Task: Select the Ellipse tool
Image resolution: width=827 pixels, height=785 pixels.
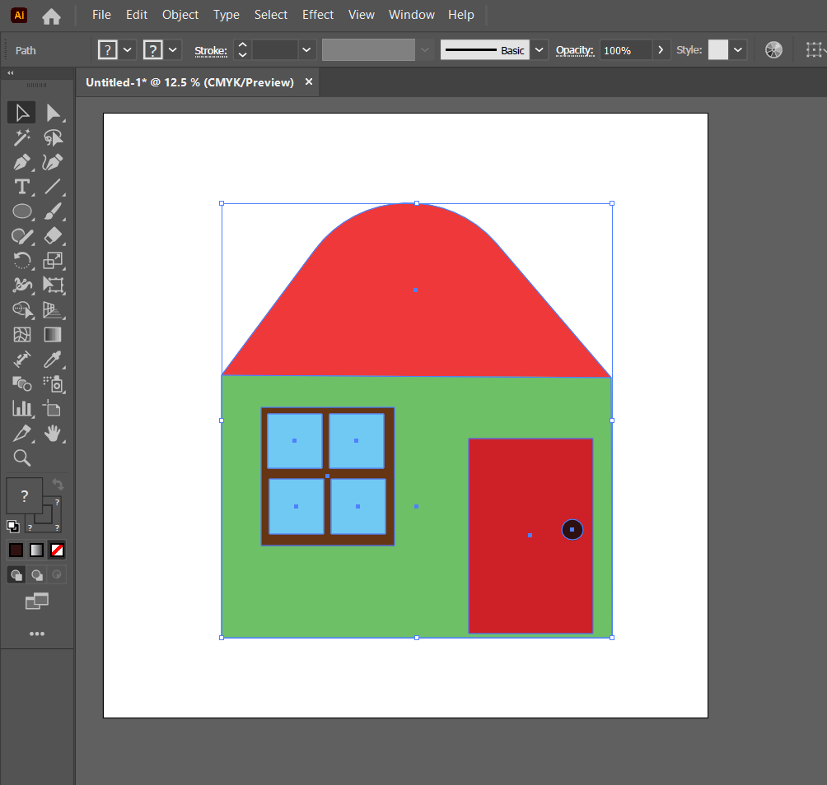Action: 21,211
